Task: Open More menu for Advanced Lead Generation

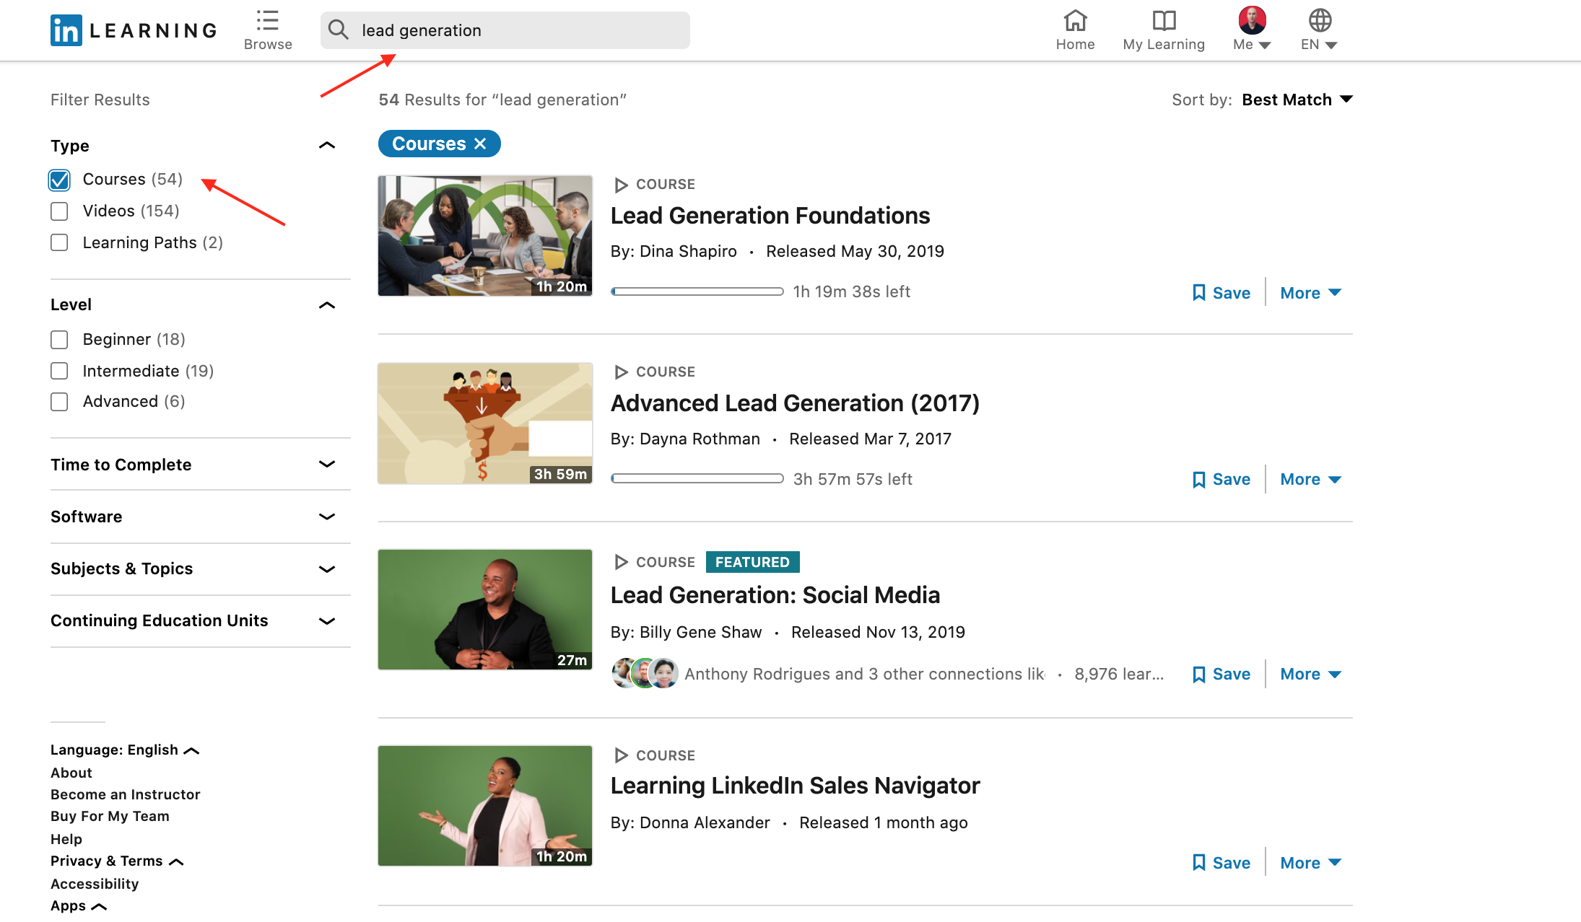Action: pyautogui.click(x=1310, y=480)
